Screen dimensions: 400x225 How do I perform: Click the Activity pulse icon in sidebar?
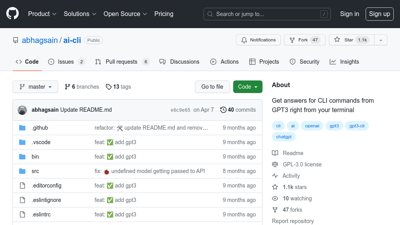[275, 176]
